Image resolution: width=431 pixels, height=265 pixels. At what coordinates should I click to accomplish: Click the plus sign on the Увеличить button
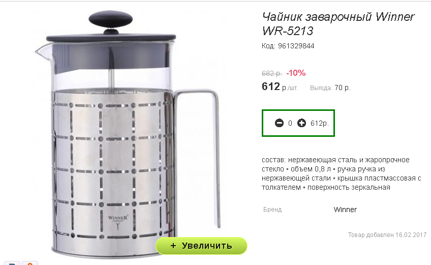click(173, 246)
